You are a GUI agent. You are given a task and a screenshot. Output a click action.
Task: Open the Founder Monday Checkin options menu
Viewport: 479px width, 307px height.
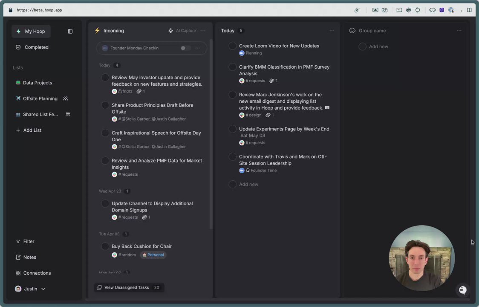pos(198,48)
